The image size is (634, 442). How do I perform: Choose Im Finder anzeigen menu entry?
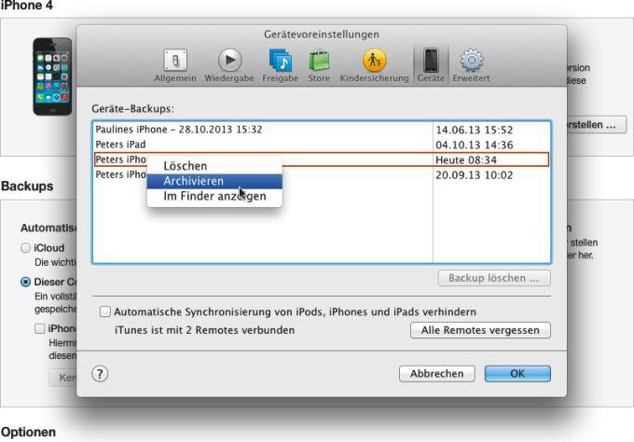[214, 196]
